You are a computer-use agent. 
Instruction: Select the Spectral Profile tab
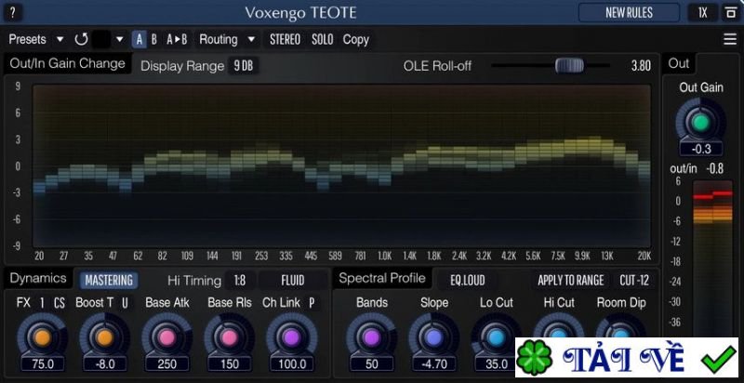tap(382, 278)
